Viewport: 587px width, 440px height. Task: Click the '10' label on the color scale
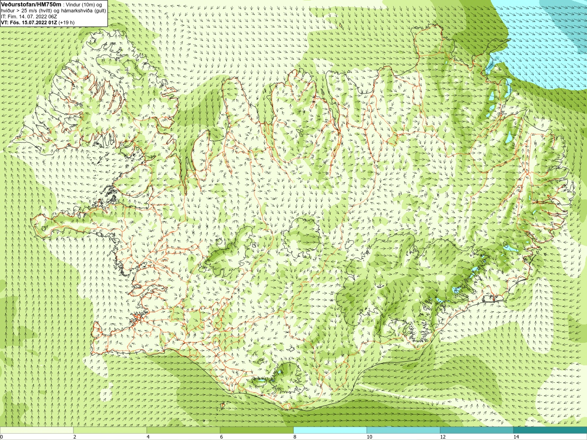[x=369, y=437]
